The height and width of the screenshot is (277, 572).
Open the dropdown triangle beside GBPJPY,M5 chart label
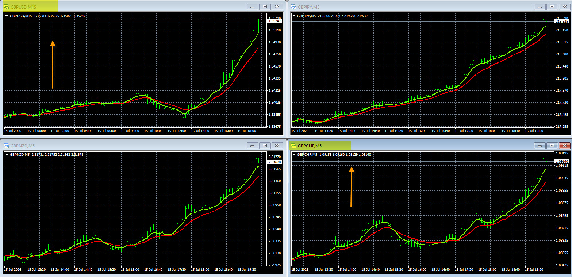tap(294, 16)
